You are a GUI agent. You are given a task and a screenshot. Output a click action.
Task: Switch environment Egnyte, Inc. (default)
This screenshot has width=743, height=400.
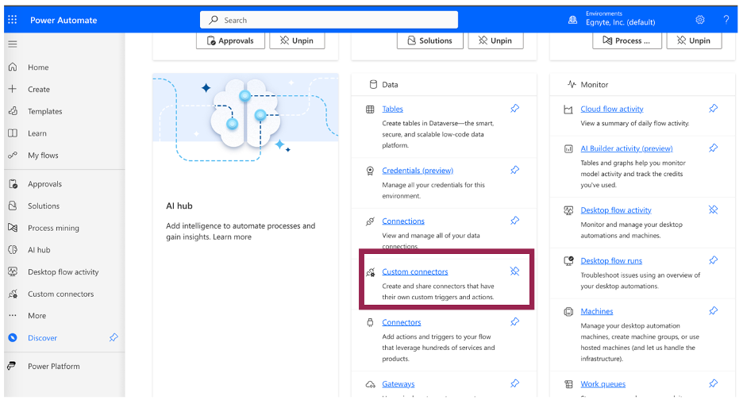[620, 22]
